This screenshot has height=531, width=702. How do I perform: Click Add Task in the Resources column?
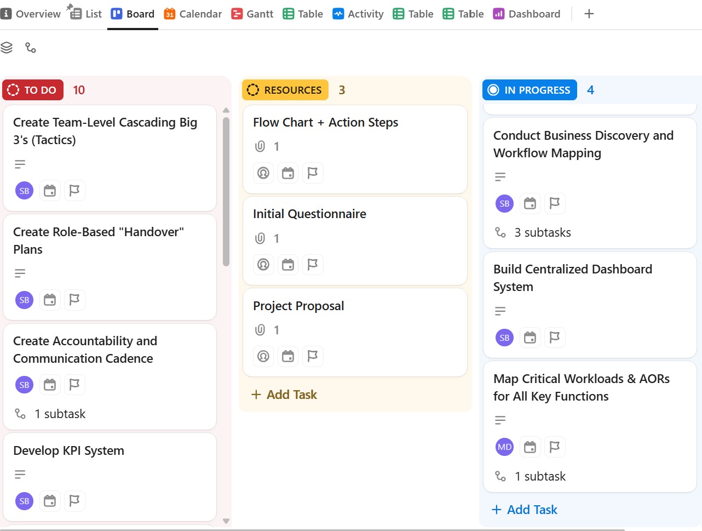point(284,394)
